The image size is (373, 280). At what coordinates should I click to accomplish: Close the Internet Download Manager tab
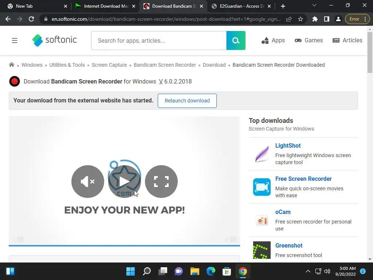tap(134, 6)
